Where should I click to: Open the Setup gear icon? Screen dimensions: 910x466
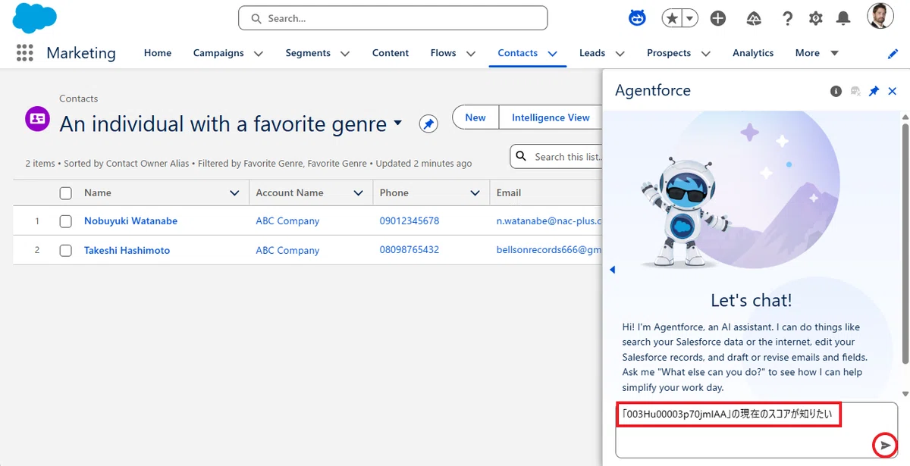816,18
